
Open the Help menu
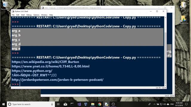point(51,15)
